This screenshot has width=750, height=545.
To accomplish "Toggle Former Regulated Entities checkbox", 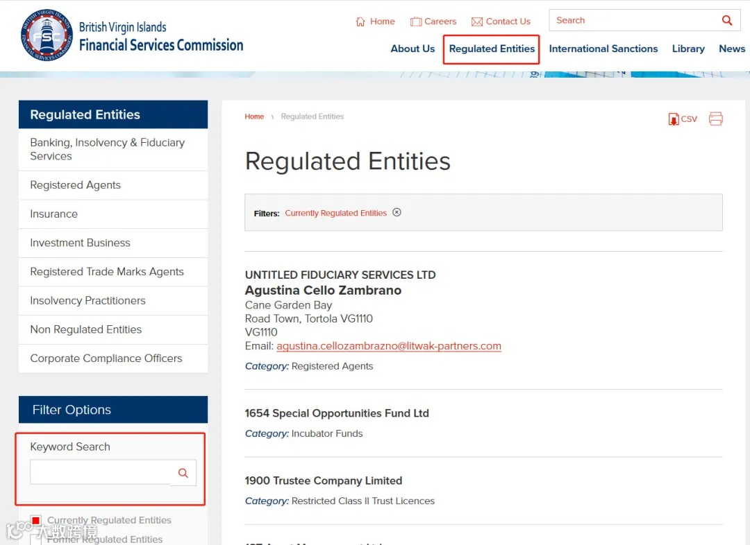I will (x=36, y=539).
